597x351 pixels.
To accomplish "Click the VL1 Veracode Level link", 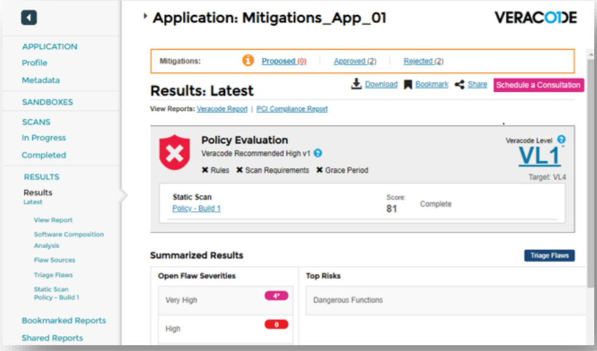I will (539, 157).
